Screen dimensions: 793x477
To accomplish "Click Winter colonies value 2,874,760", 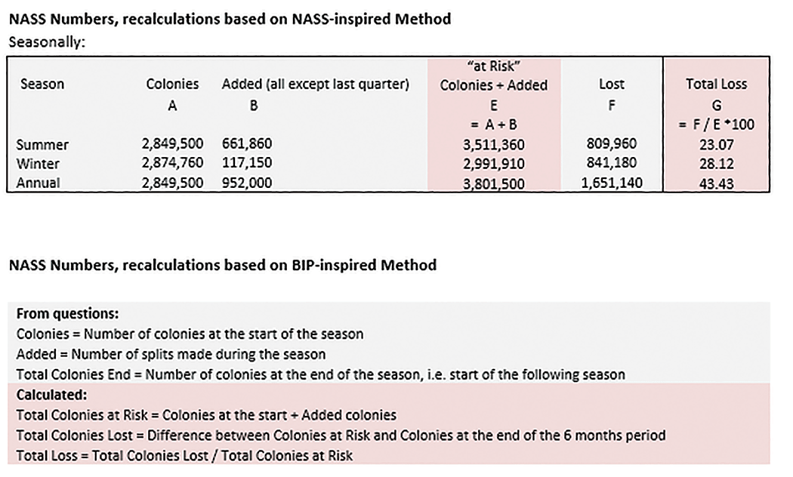I will [172, 163].
